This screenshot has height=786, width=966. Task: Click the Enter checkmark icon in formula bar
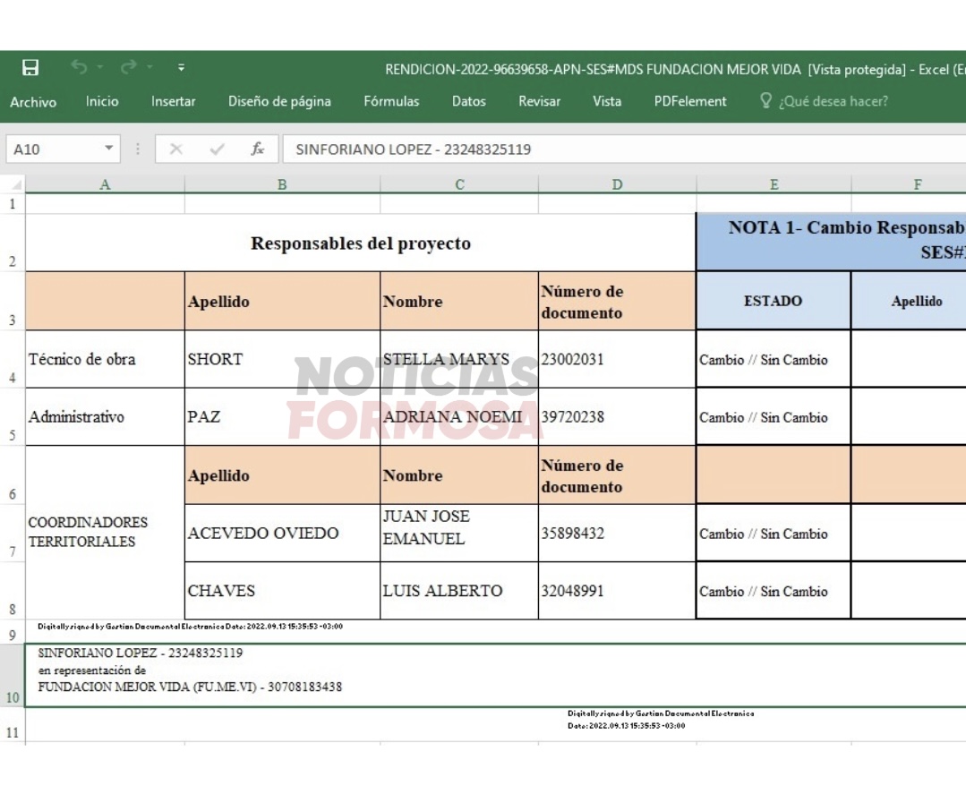(x=217, y=150)
